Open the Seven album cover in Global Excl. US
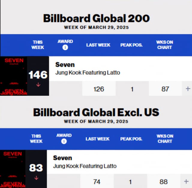192x188 pixels. pyautogui.click(x=13, y=169)
